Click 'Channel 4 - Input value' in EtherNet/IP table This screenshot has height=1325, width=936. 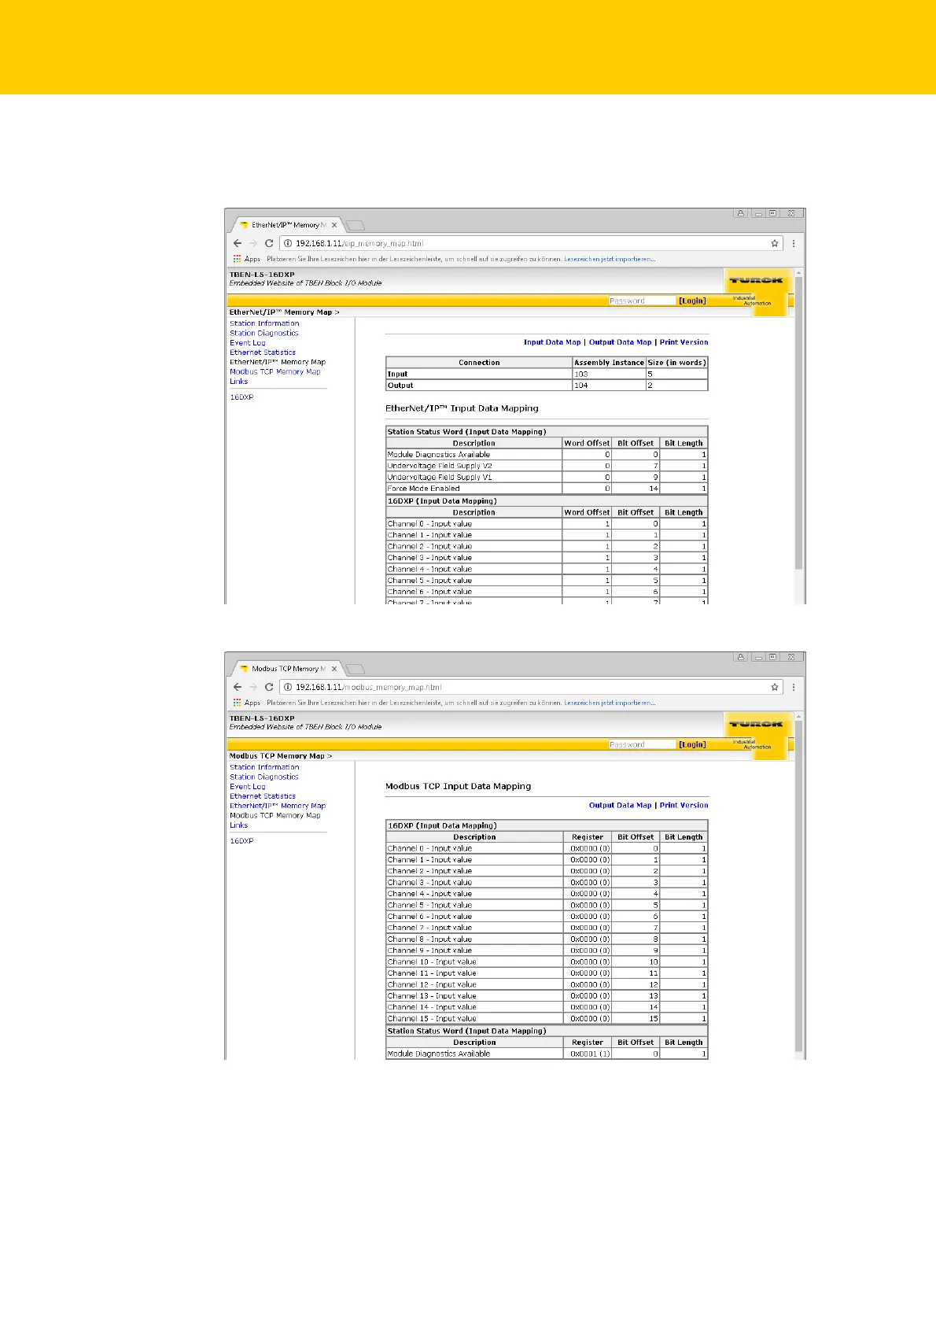click(x=429, y=569)
